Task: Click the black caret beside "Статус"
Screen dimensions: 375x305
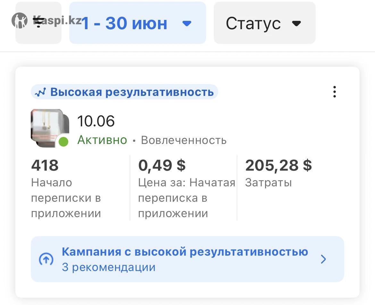Action: click(297, 23)
